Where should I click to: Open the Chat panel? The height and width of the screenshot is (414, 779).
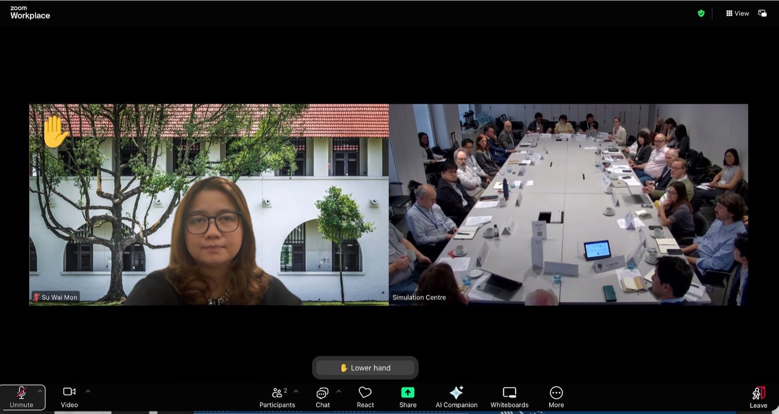click(322, 397)
